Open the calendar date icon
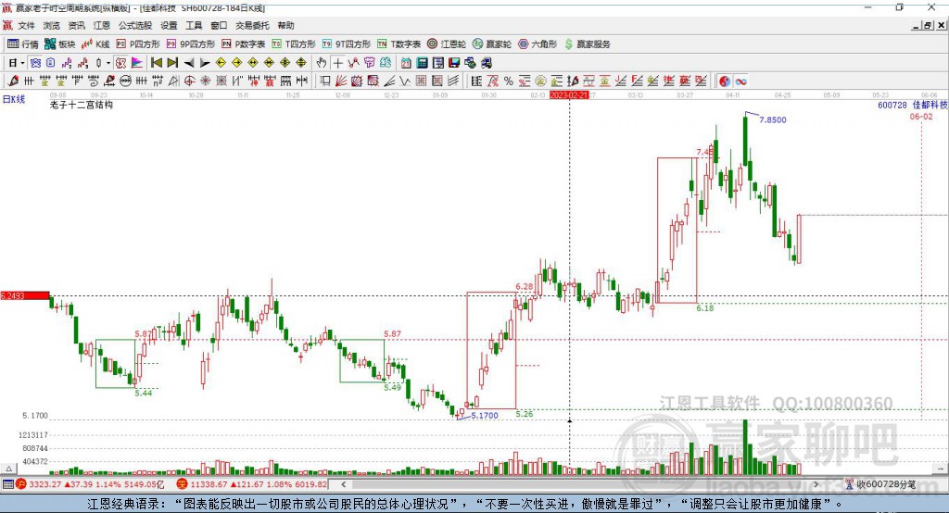This screenshot has width=949, height=513. (406, 63)
